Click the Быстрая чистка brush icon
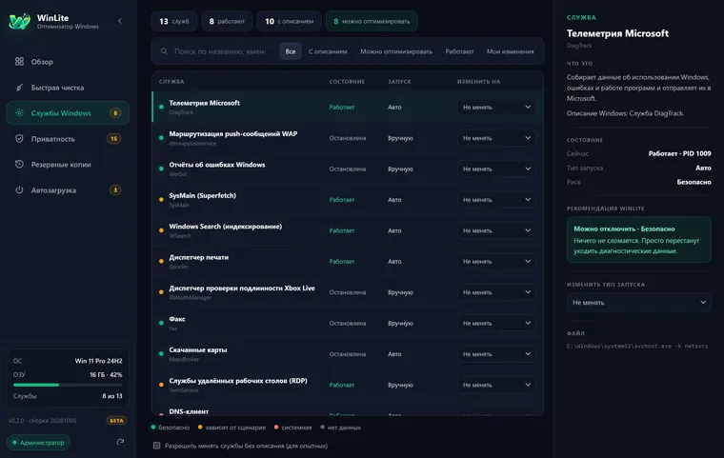The image size is (724, 458). [x=19, y=88]
